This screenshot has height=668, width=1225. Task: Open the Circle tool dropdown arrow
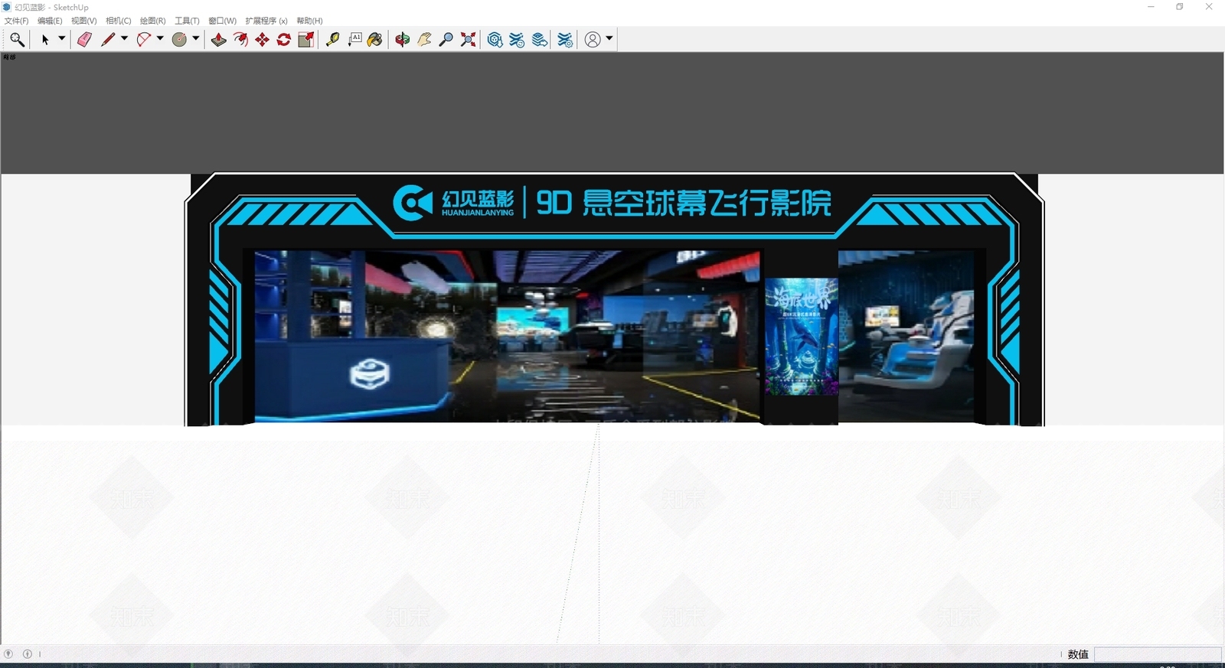[196, 39]
